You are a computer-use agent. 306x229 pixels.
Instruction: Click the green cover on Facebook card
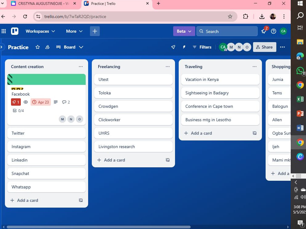pyautogui.click(x=47, y=79)
